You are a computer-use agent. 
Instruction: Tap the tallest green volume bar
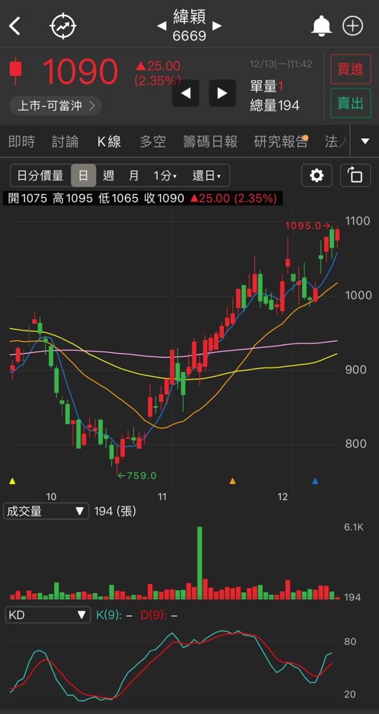pyautogui.click(x=200, y=563)
